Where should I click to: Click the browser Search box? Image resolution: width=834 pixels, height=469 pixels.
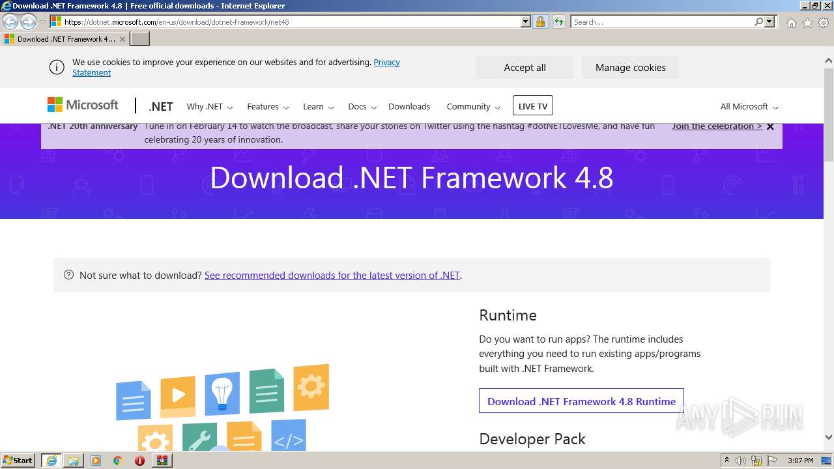662,21
